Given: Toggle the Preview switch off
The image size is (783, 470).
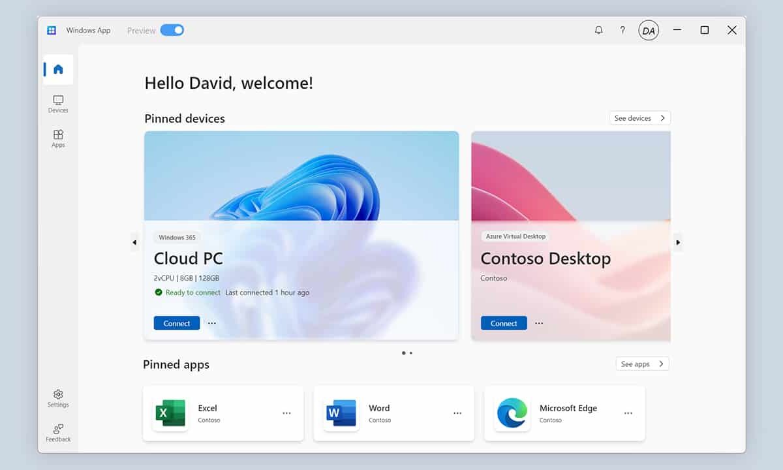Looking at the screenshot, I should [172, 30].
